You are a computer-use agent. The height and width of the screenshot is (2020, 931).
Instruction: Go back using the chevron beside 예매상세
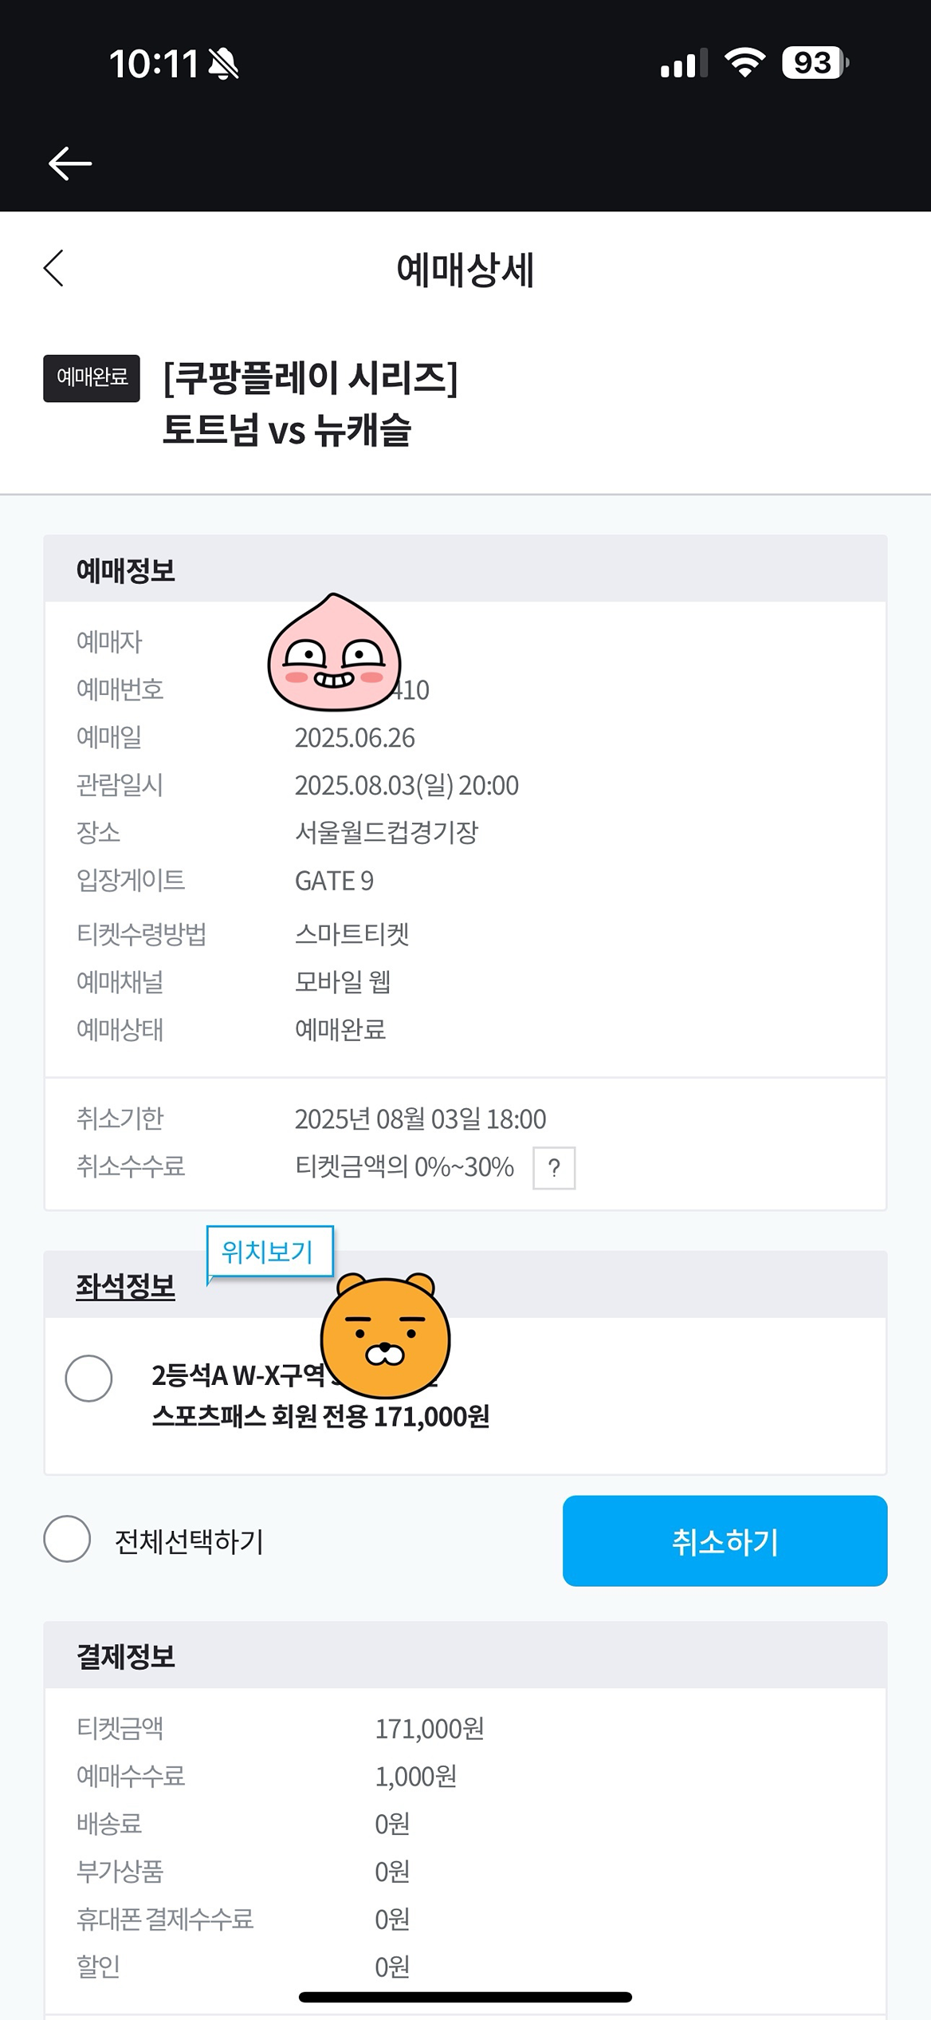[53, 268]
